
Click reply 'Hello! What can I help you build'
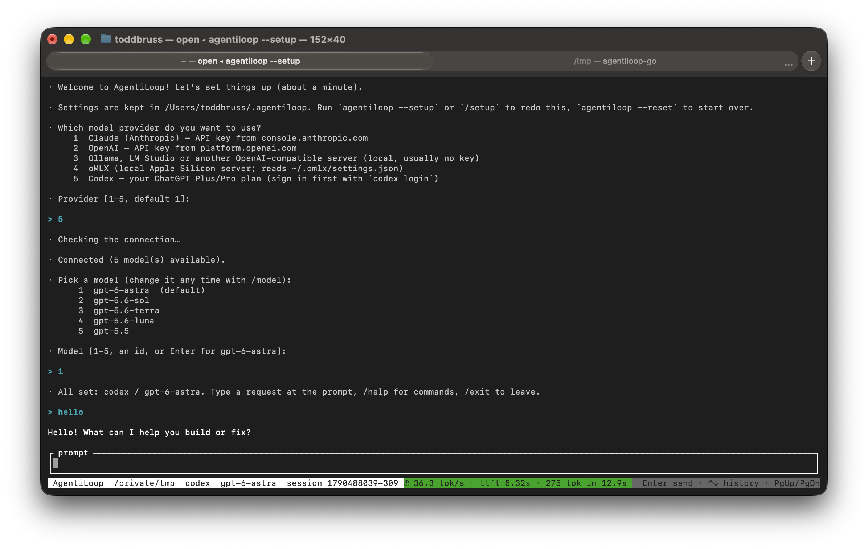point(149,432)
